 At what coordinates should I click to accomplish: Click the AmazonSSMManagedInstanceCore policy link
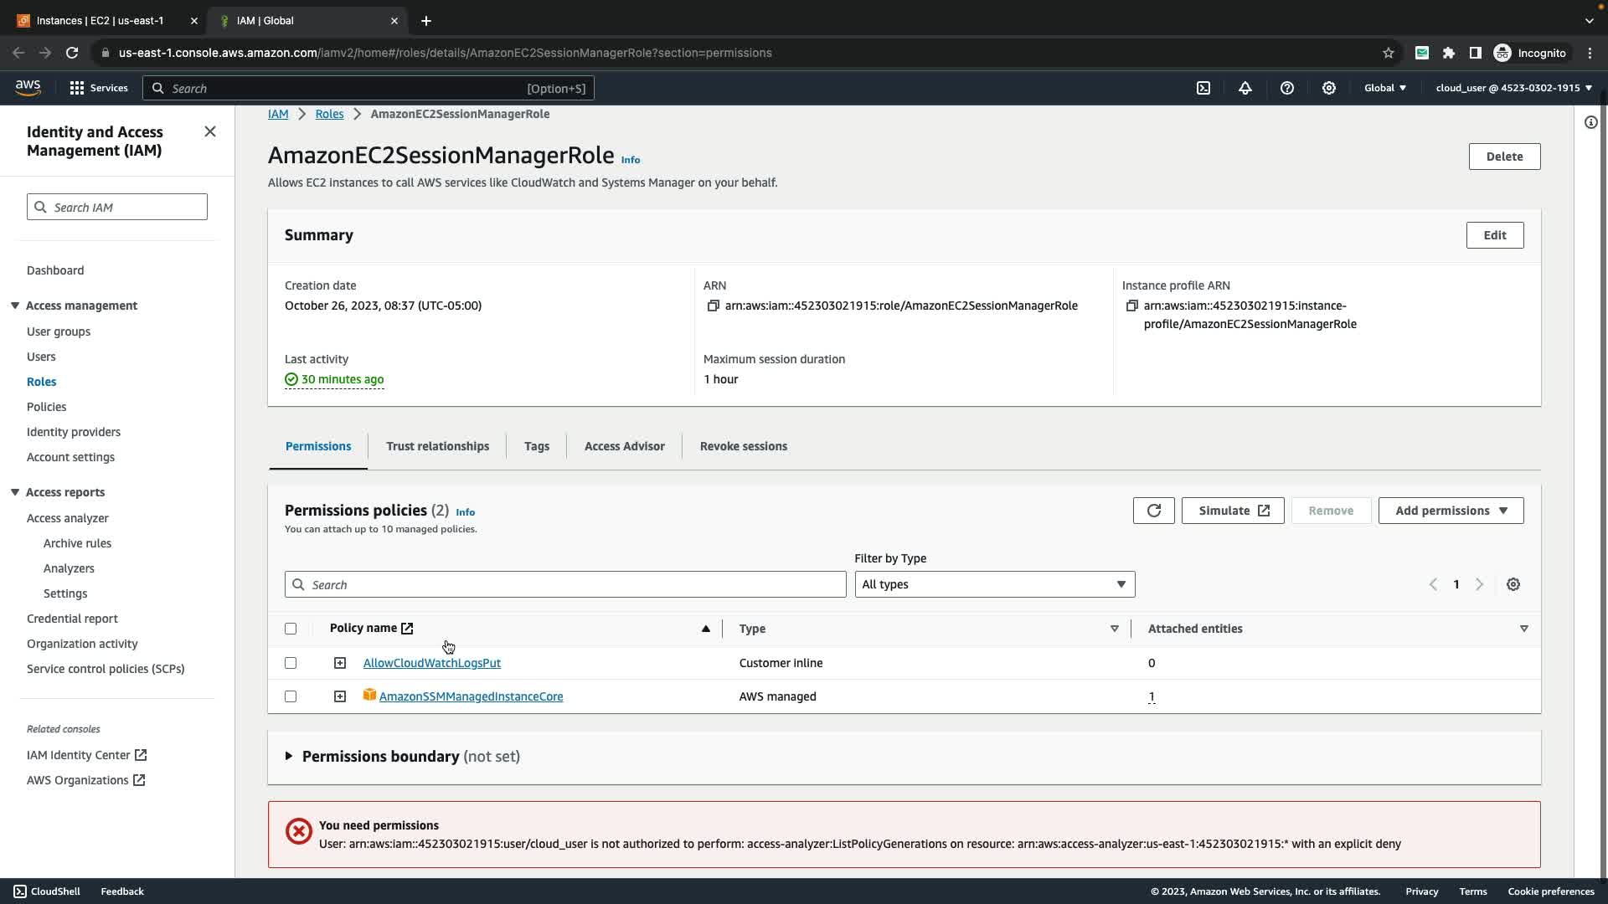click(x=471, y=696)
